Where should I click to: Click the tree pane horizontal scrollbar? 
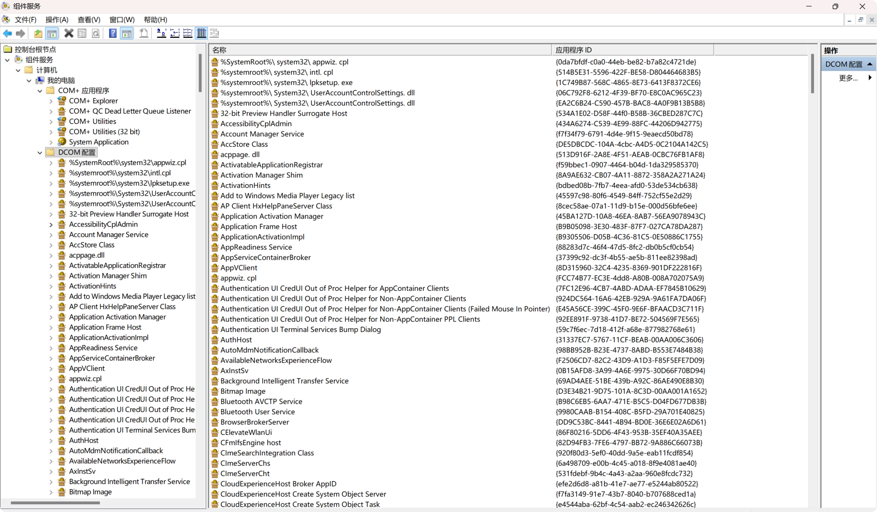55,503
